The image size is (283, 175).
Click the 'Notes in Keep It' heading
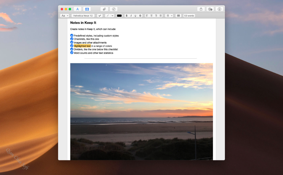[83, 23]
